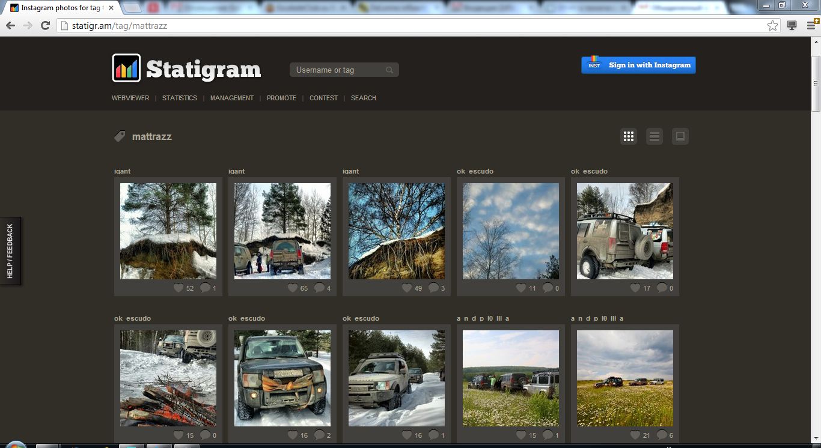The height and width of the screenshot is (448, 821).
Task: Open ok_escudo username link above sky photo
Action: [x=475, y=171]
